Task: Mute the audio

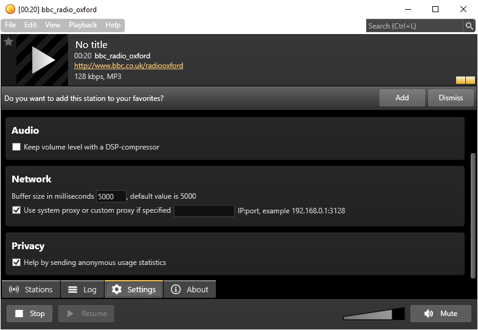Action: click(x=440, y=314)
